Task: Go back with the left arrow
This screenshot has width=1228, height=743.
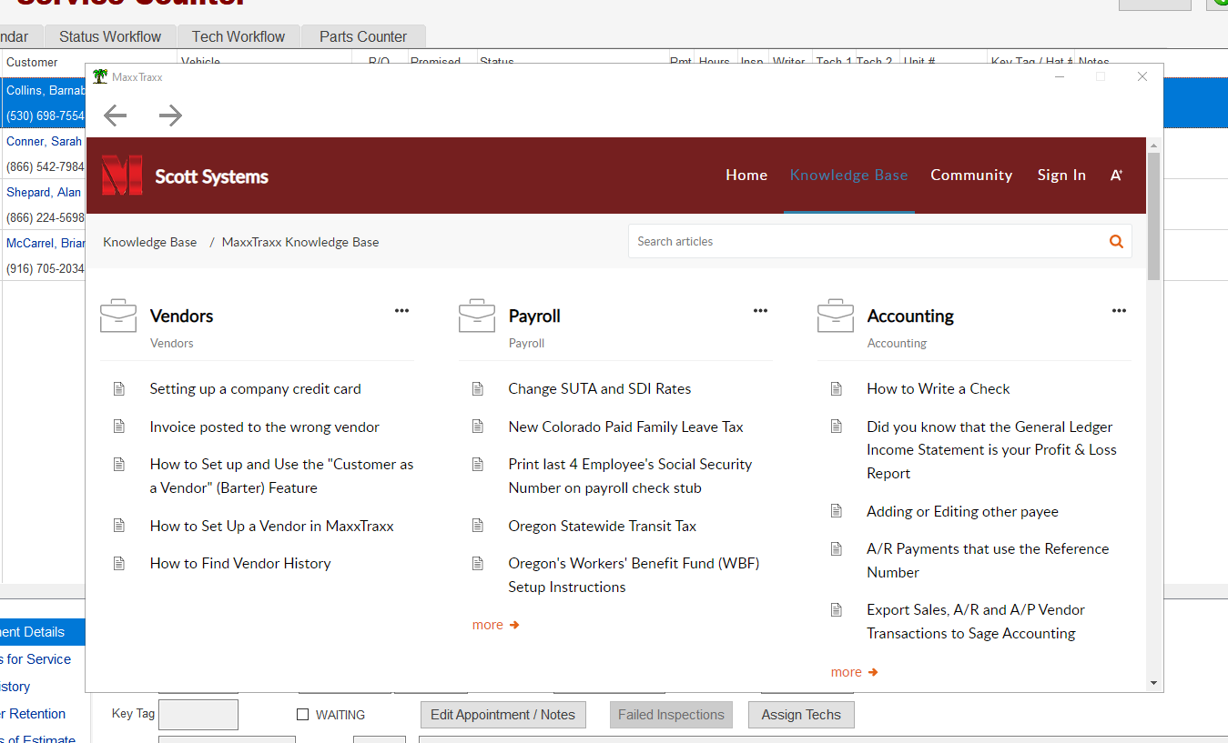Action: click(x=115, y=115)
